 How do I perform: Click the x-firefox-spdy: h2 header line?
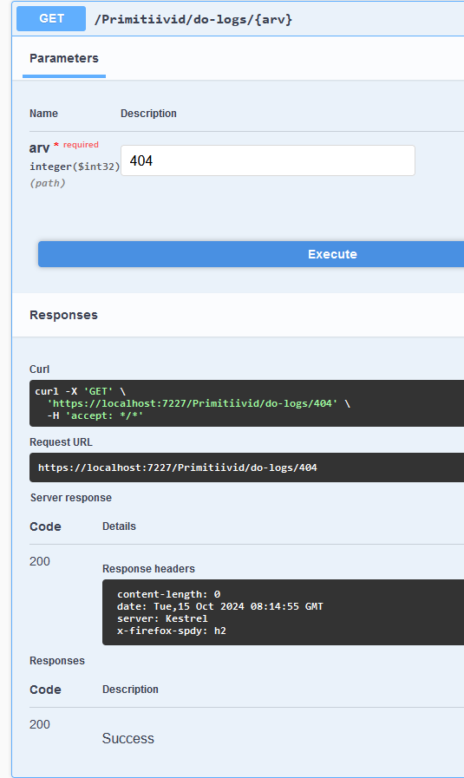172,631
